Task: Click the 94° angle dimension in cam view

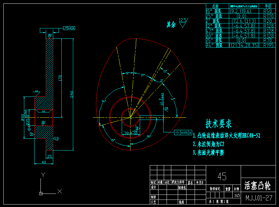Action: click(x=104, y=101)
